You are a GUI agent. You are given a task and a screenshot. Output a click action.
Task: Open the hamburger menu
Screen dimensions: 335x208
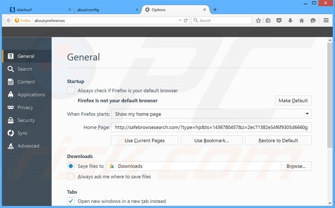pos(326,20)
